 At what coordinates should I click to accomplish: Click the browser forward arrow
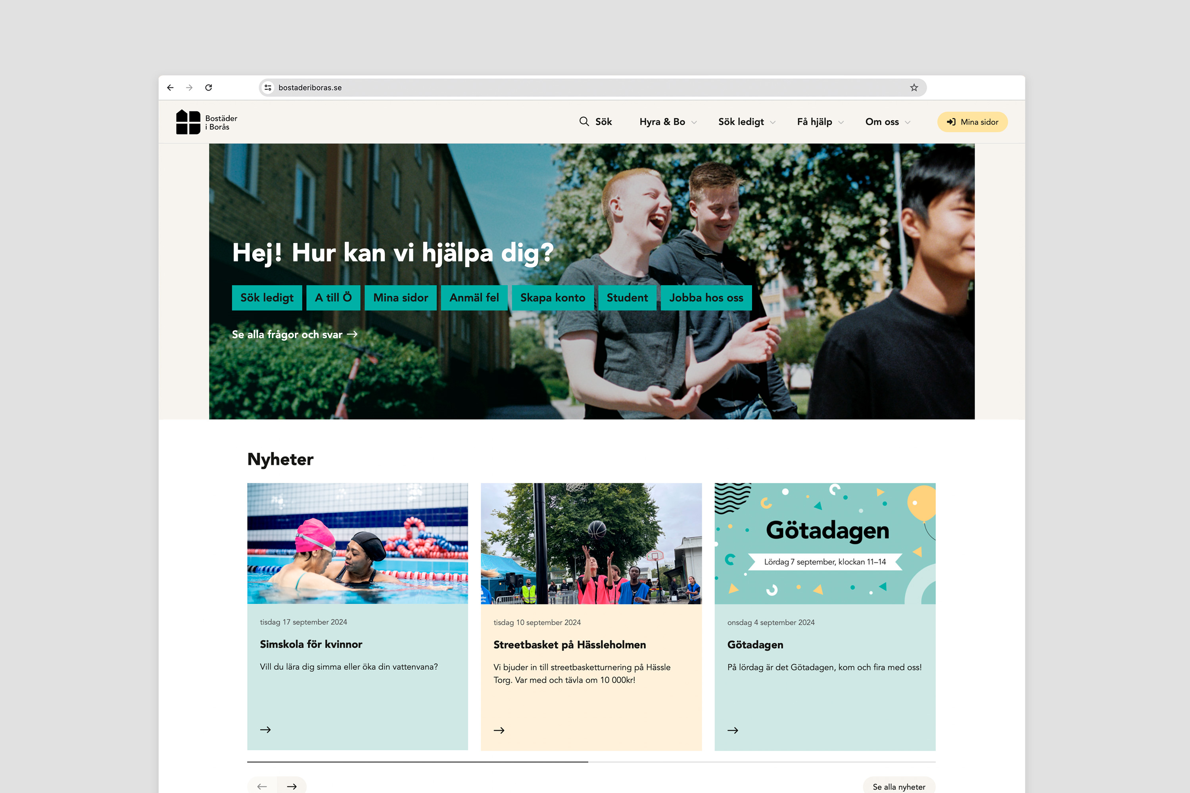(x=189, y=88)
